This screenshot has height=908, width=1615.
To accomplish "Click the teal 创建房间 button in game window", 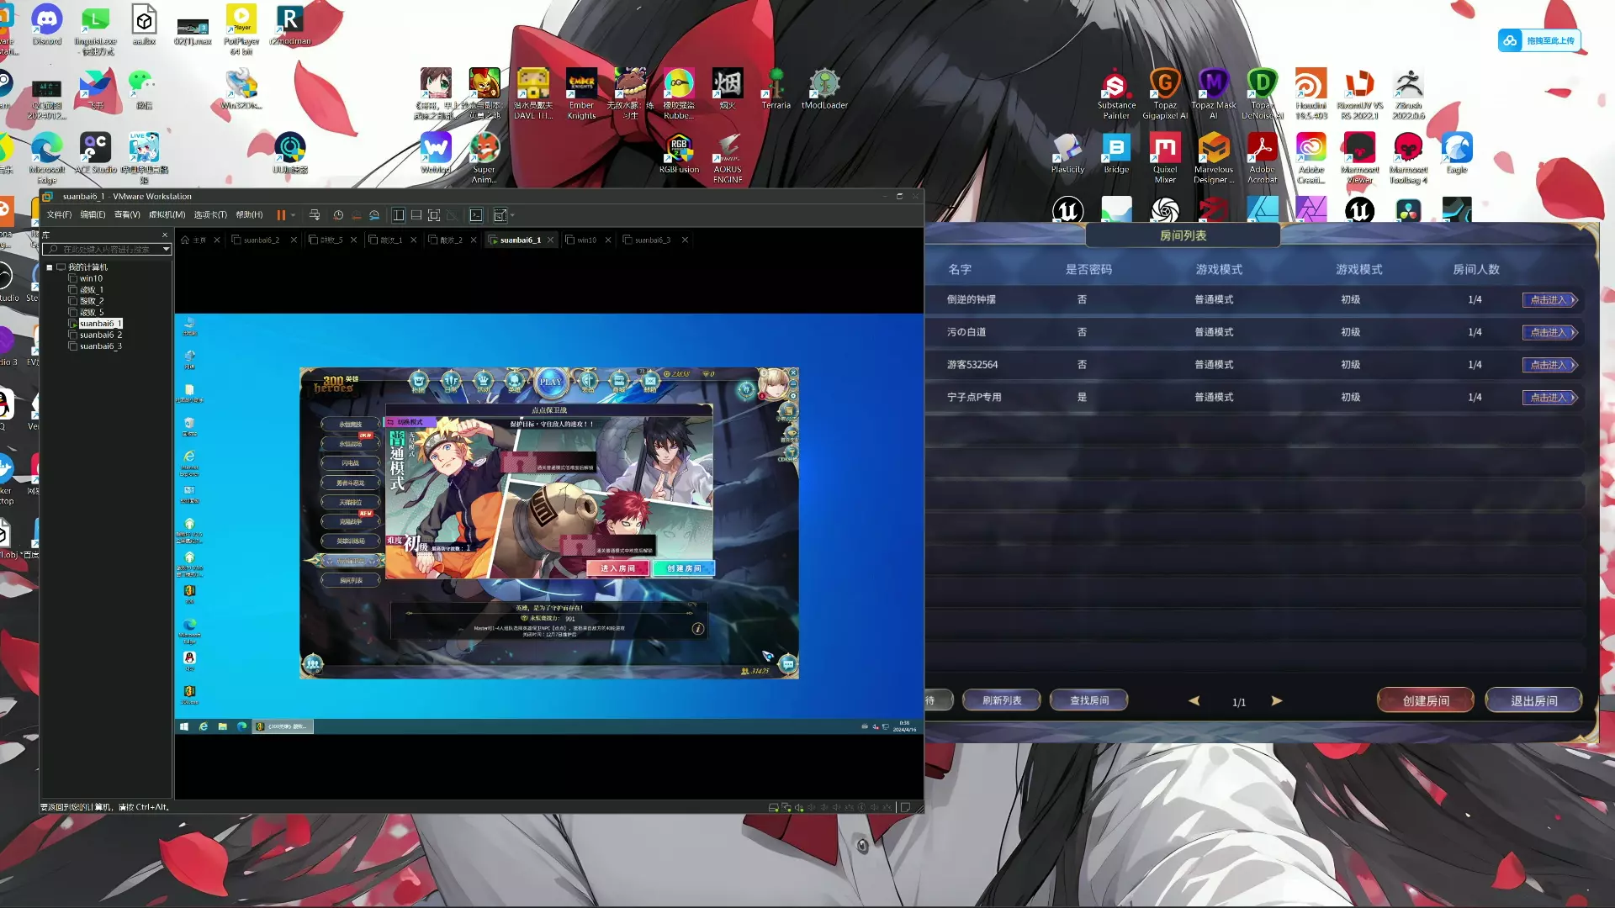I will [x=684, y=568].
